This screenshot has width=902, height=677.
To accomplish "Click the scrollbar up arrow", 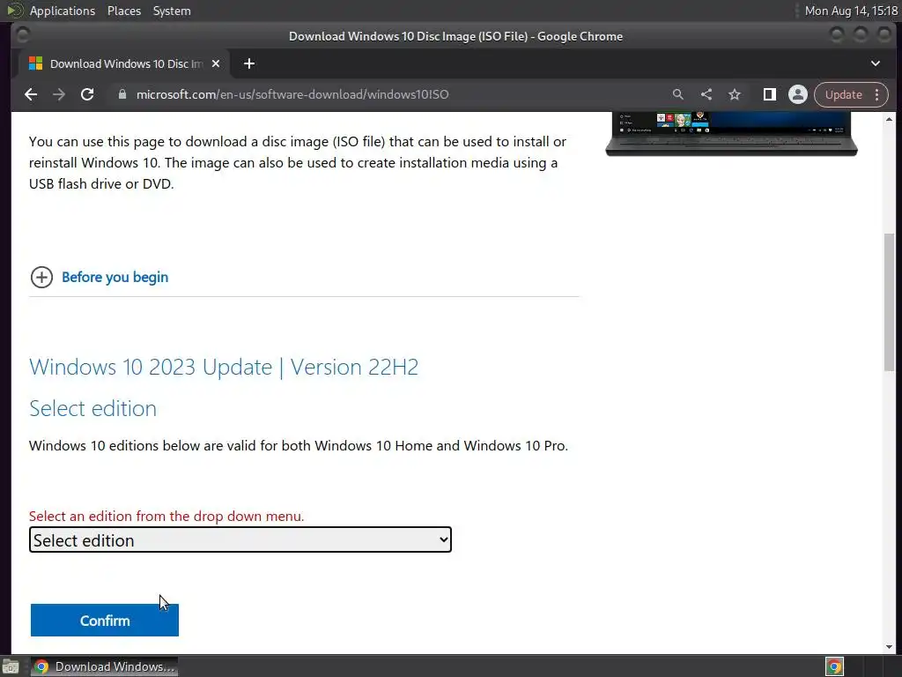I will click(x=890, y=119).
